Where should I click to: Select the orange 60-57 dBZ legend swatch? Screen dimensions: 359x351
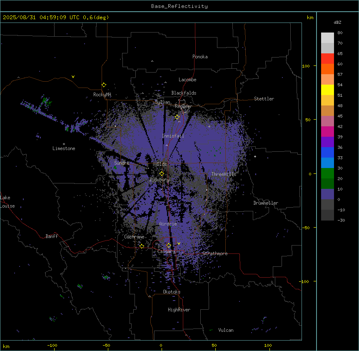(327, 69)
